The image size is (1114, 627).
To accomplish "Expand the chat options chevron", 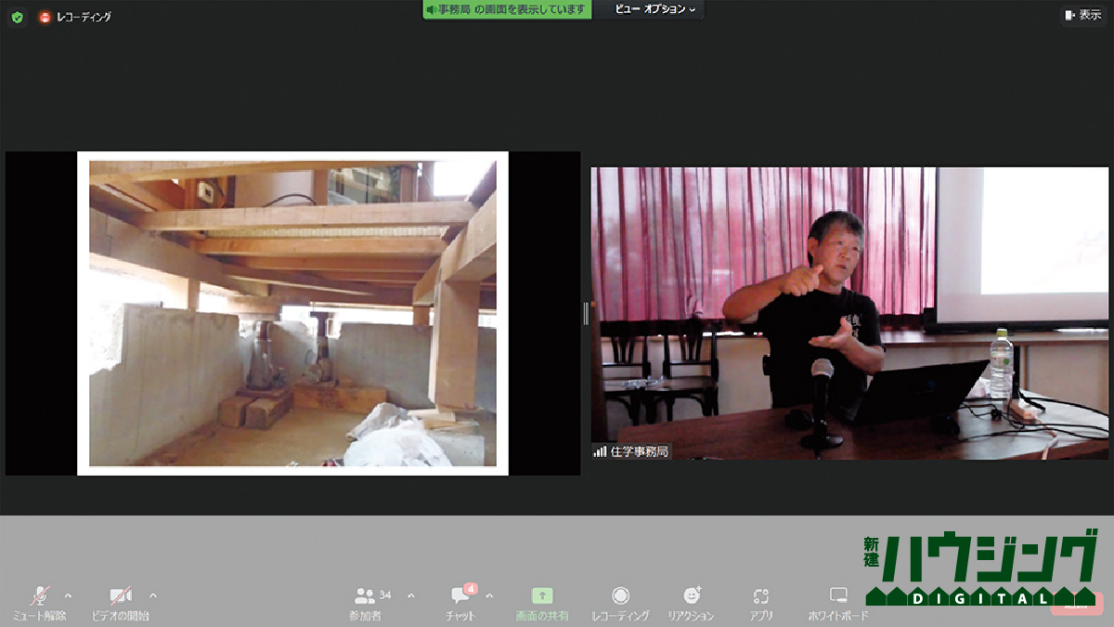I will [x=489, y=595].
